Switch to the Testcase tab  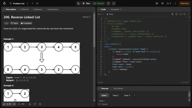click(x=103, y=88)
